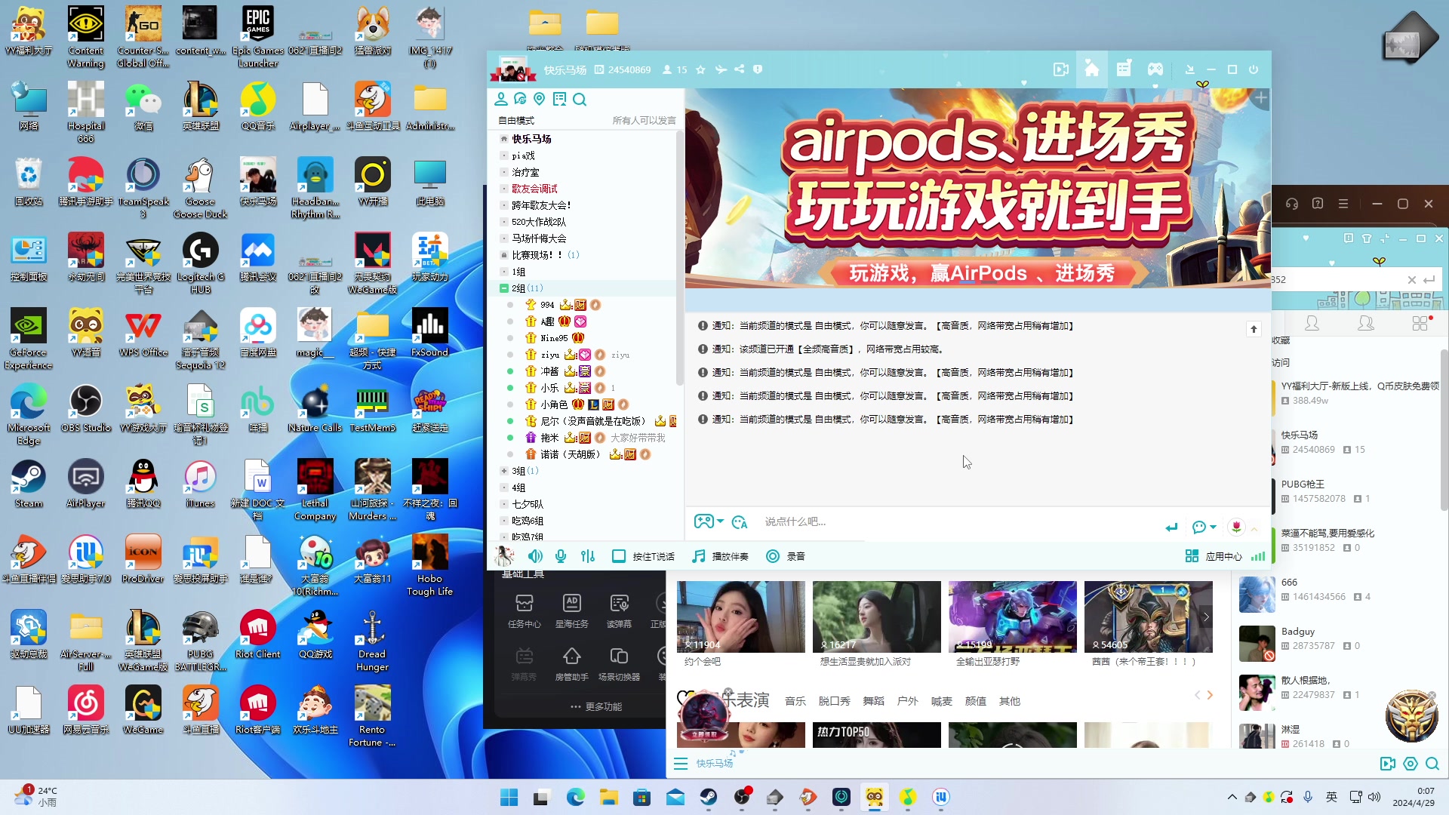Open Steam from the Windows taskbar

(x=708, y=797)
